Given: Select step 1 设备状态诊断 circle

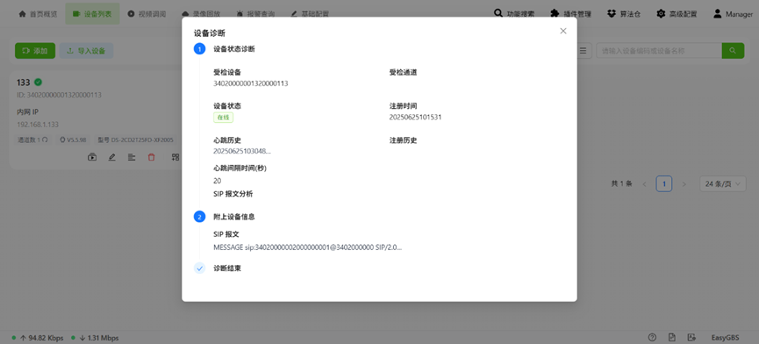Looking at the screenshot, I should tap(199, 49).
